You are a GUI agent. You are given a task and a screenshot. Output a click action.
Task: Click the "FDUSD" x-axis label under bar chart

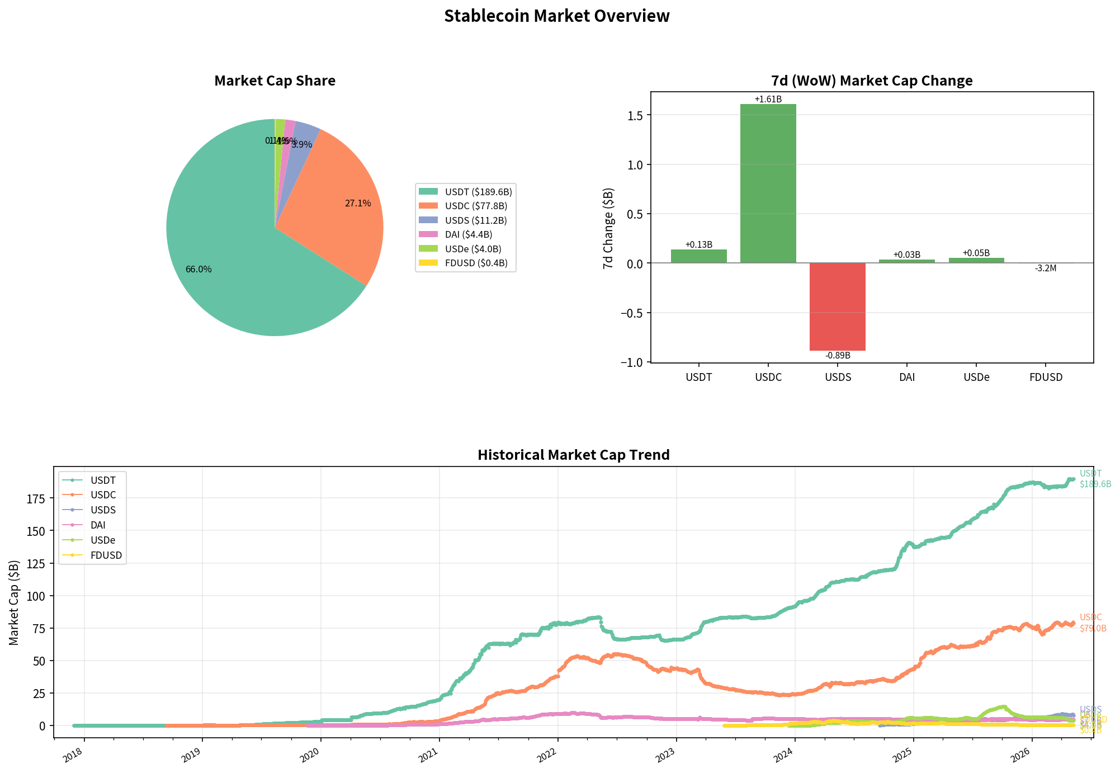[x=1046, y=378]
